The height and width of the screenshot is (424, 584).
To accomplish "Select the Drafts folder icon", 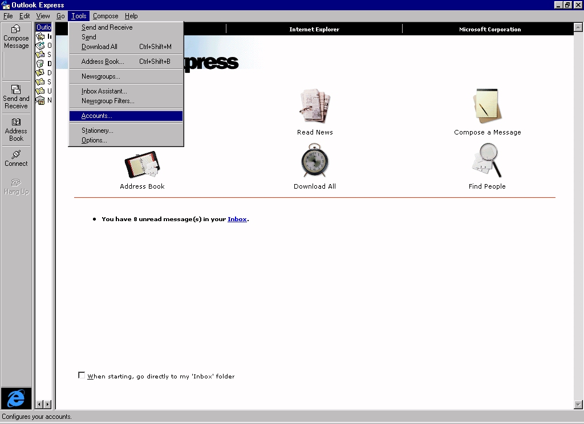I will pyautogui.click(x=40, y=72).
